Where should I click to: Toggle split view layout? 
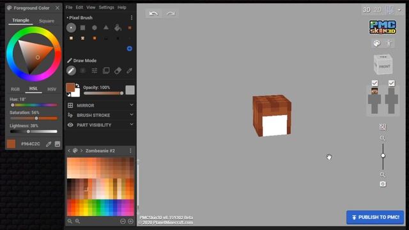click(390, 10)
